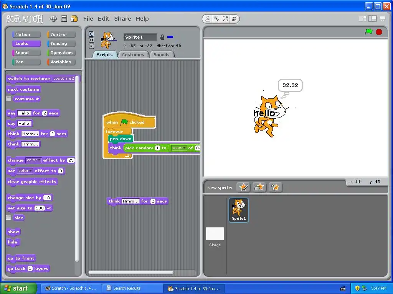Viewport: 393px width, 294px height.
Task: Click the blue pen color indicator
Action: tap(170, 37)
